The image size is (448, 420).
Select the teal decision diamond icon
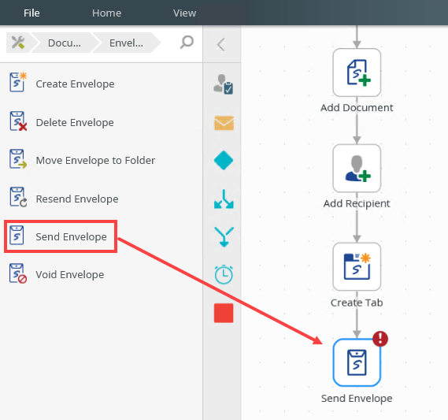click(x=224, y=161)
